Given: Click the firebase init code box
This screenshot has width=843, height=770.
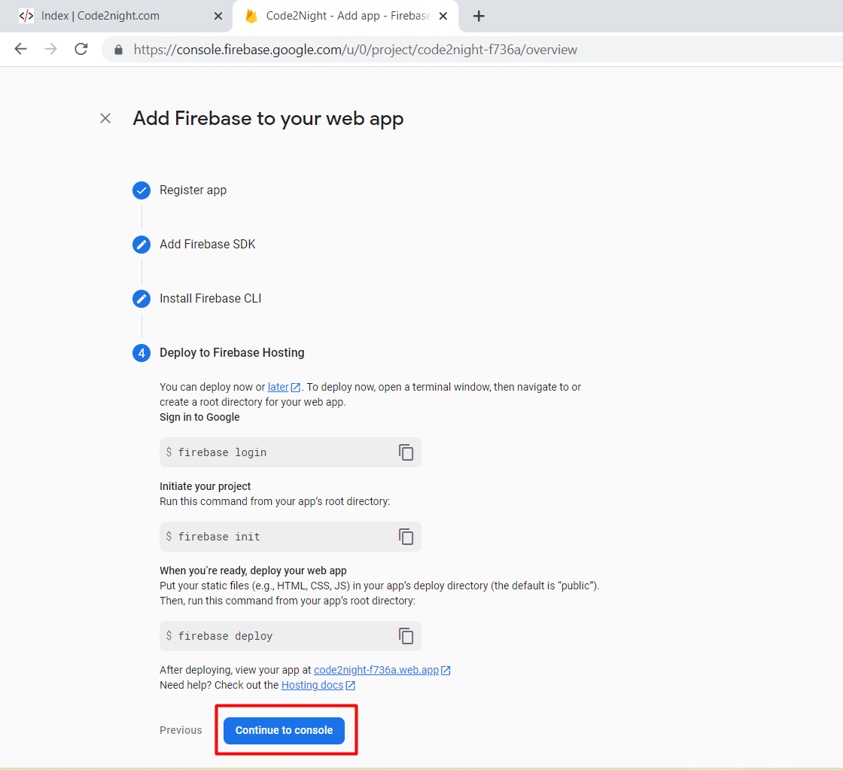Looking at the screenshot, I should click(291, 537).
